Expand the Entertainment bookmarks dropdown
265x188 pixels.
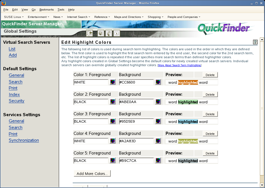coord(39,17)
